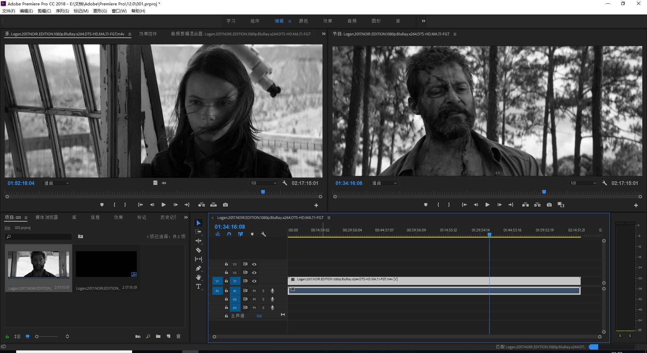Toggle V2 track visibility eye

[x=254, y=273]
